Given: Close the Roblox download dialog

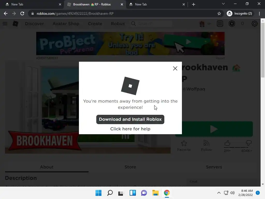Looking at the screenshot, I should [x=175, y=68].
